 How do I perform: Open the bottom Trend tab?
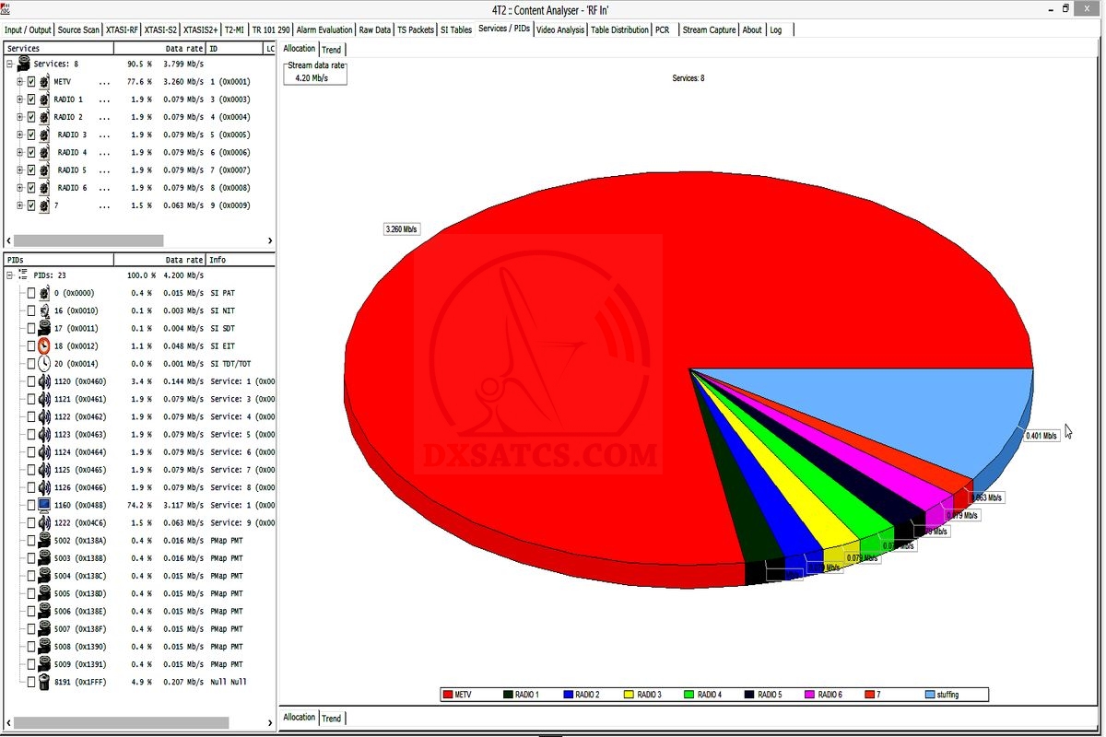332,719
